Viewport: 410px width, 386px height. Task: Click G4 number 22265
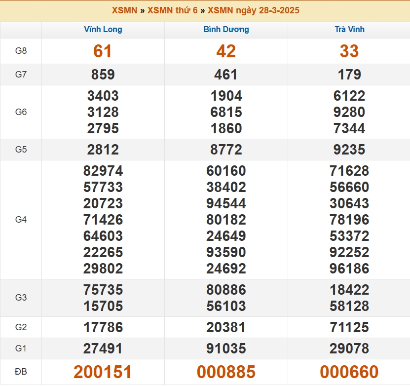click(103, 252)
